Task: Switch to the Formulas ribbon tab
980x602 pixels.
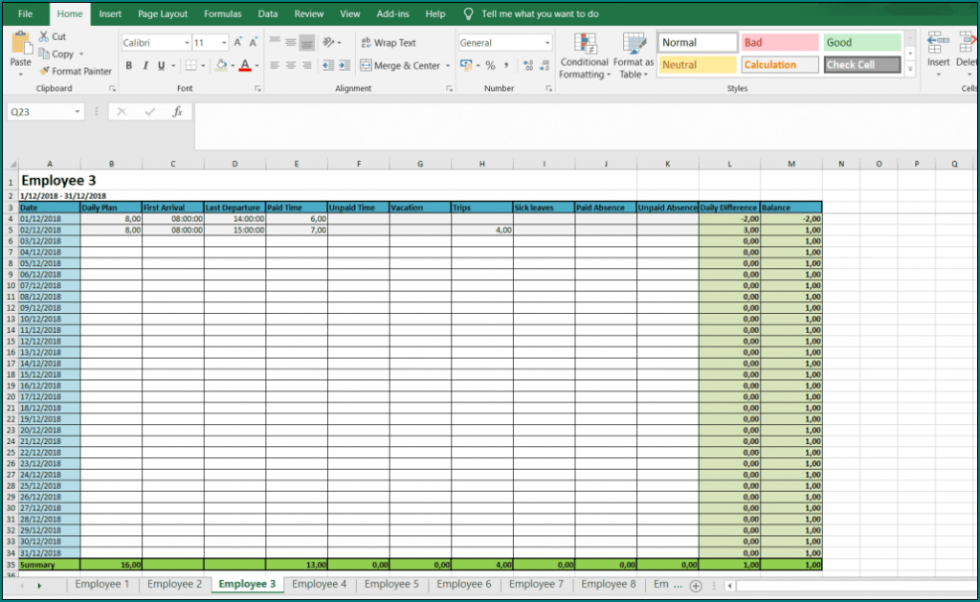Action: (x=222, y=14)
